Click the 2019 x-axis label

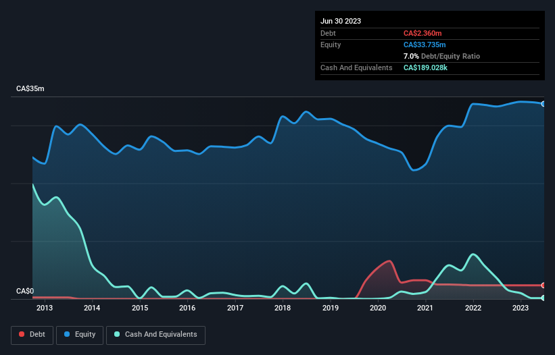(x=331, y=308)
